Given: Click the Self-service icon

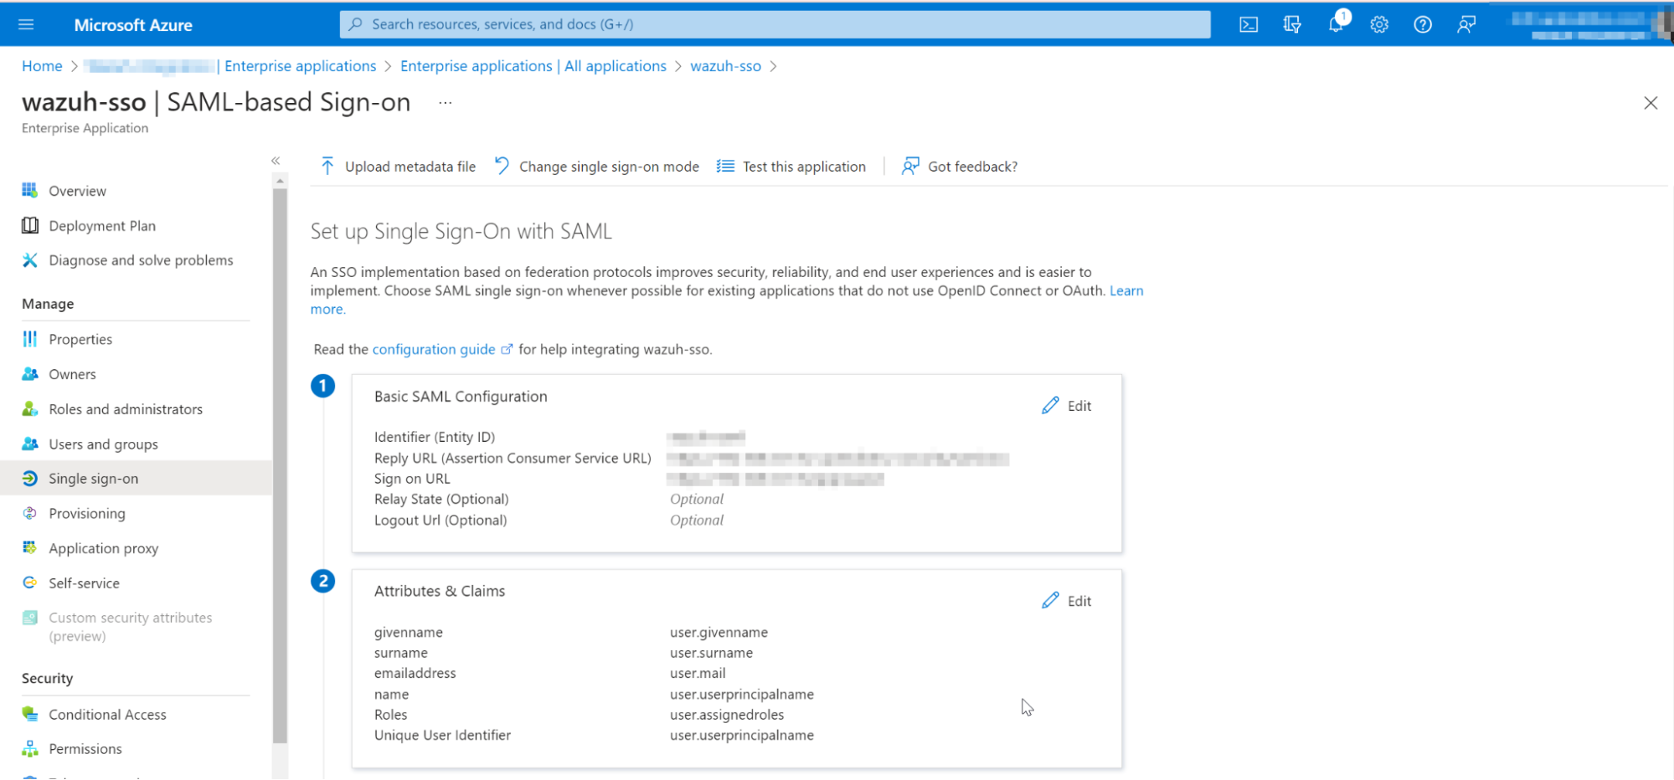Looking at the screenshot, I should [x=30, y=582].
